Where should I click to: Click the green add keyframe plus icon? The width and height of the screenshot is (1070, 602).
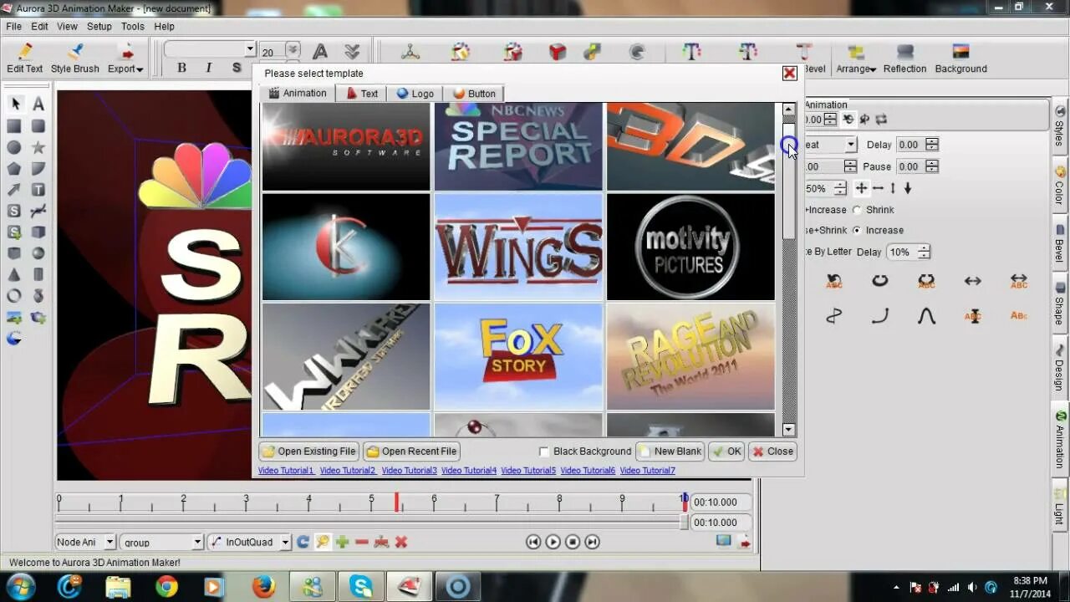click(x=342, y=542)
